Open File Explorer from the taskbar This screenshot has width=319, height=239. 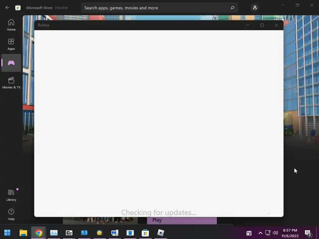click(x=23, y=233)
